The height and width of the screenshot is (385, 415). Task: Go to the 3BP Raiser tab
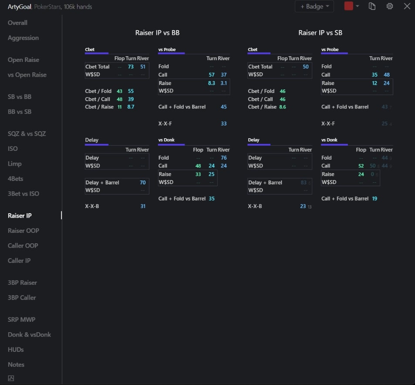22,283
